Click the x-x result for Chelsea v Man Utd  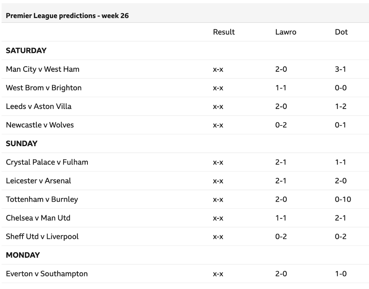[218, 218]
